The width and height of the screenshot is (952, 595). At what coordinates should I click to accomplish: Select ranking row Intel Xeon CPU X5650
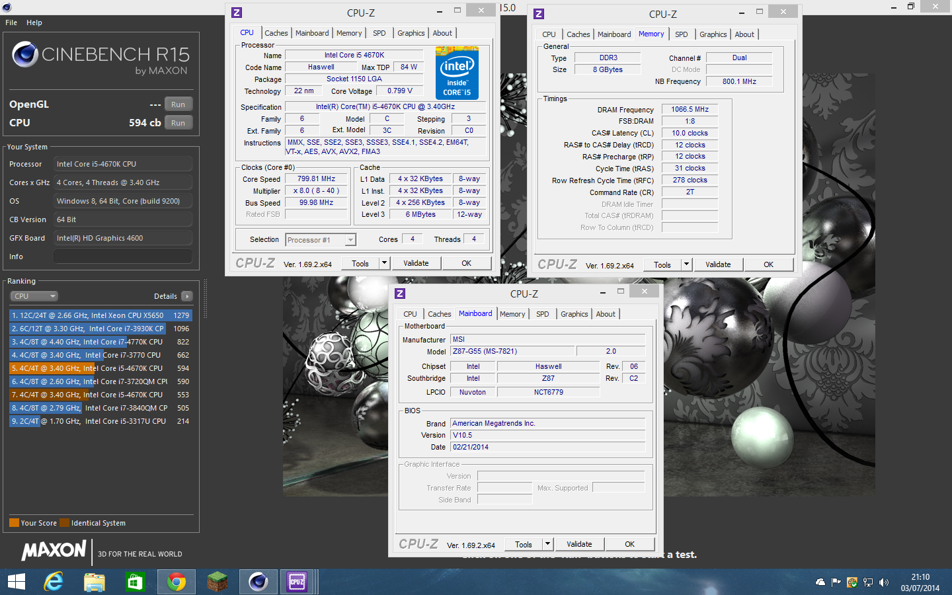pos(100,315)
